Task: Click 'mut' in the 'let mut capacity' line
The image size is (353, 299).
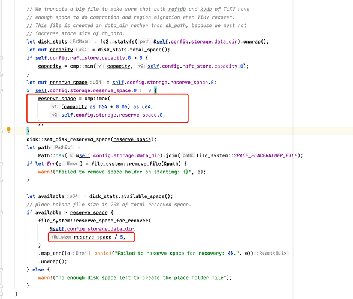Action: pyautogui.click(x=43, y=50)
